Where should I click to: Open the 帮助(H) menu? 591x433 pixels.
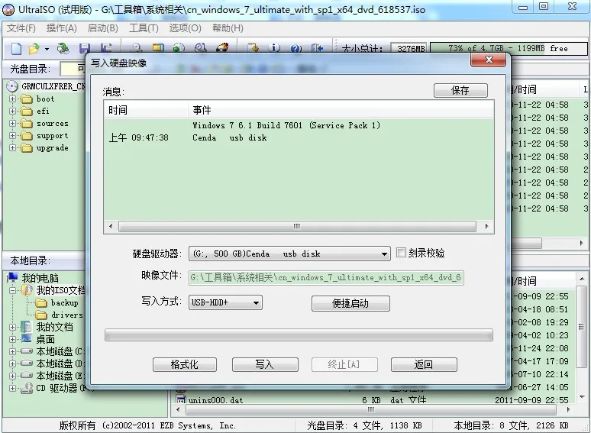point(228,28)
